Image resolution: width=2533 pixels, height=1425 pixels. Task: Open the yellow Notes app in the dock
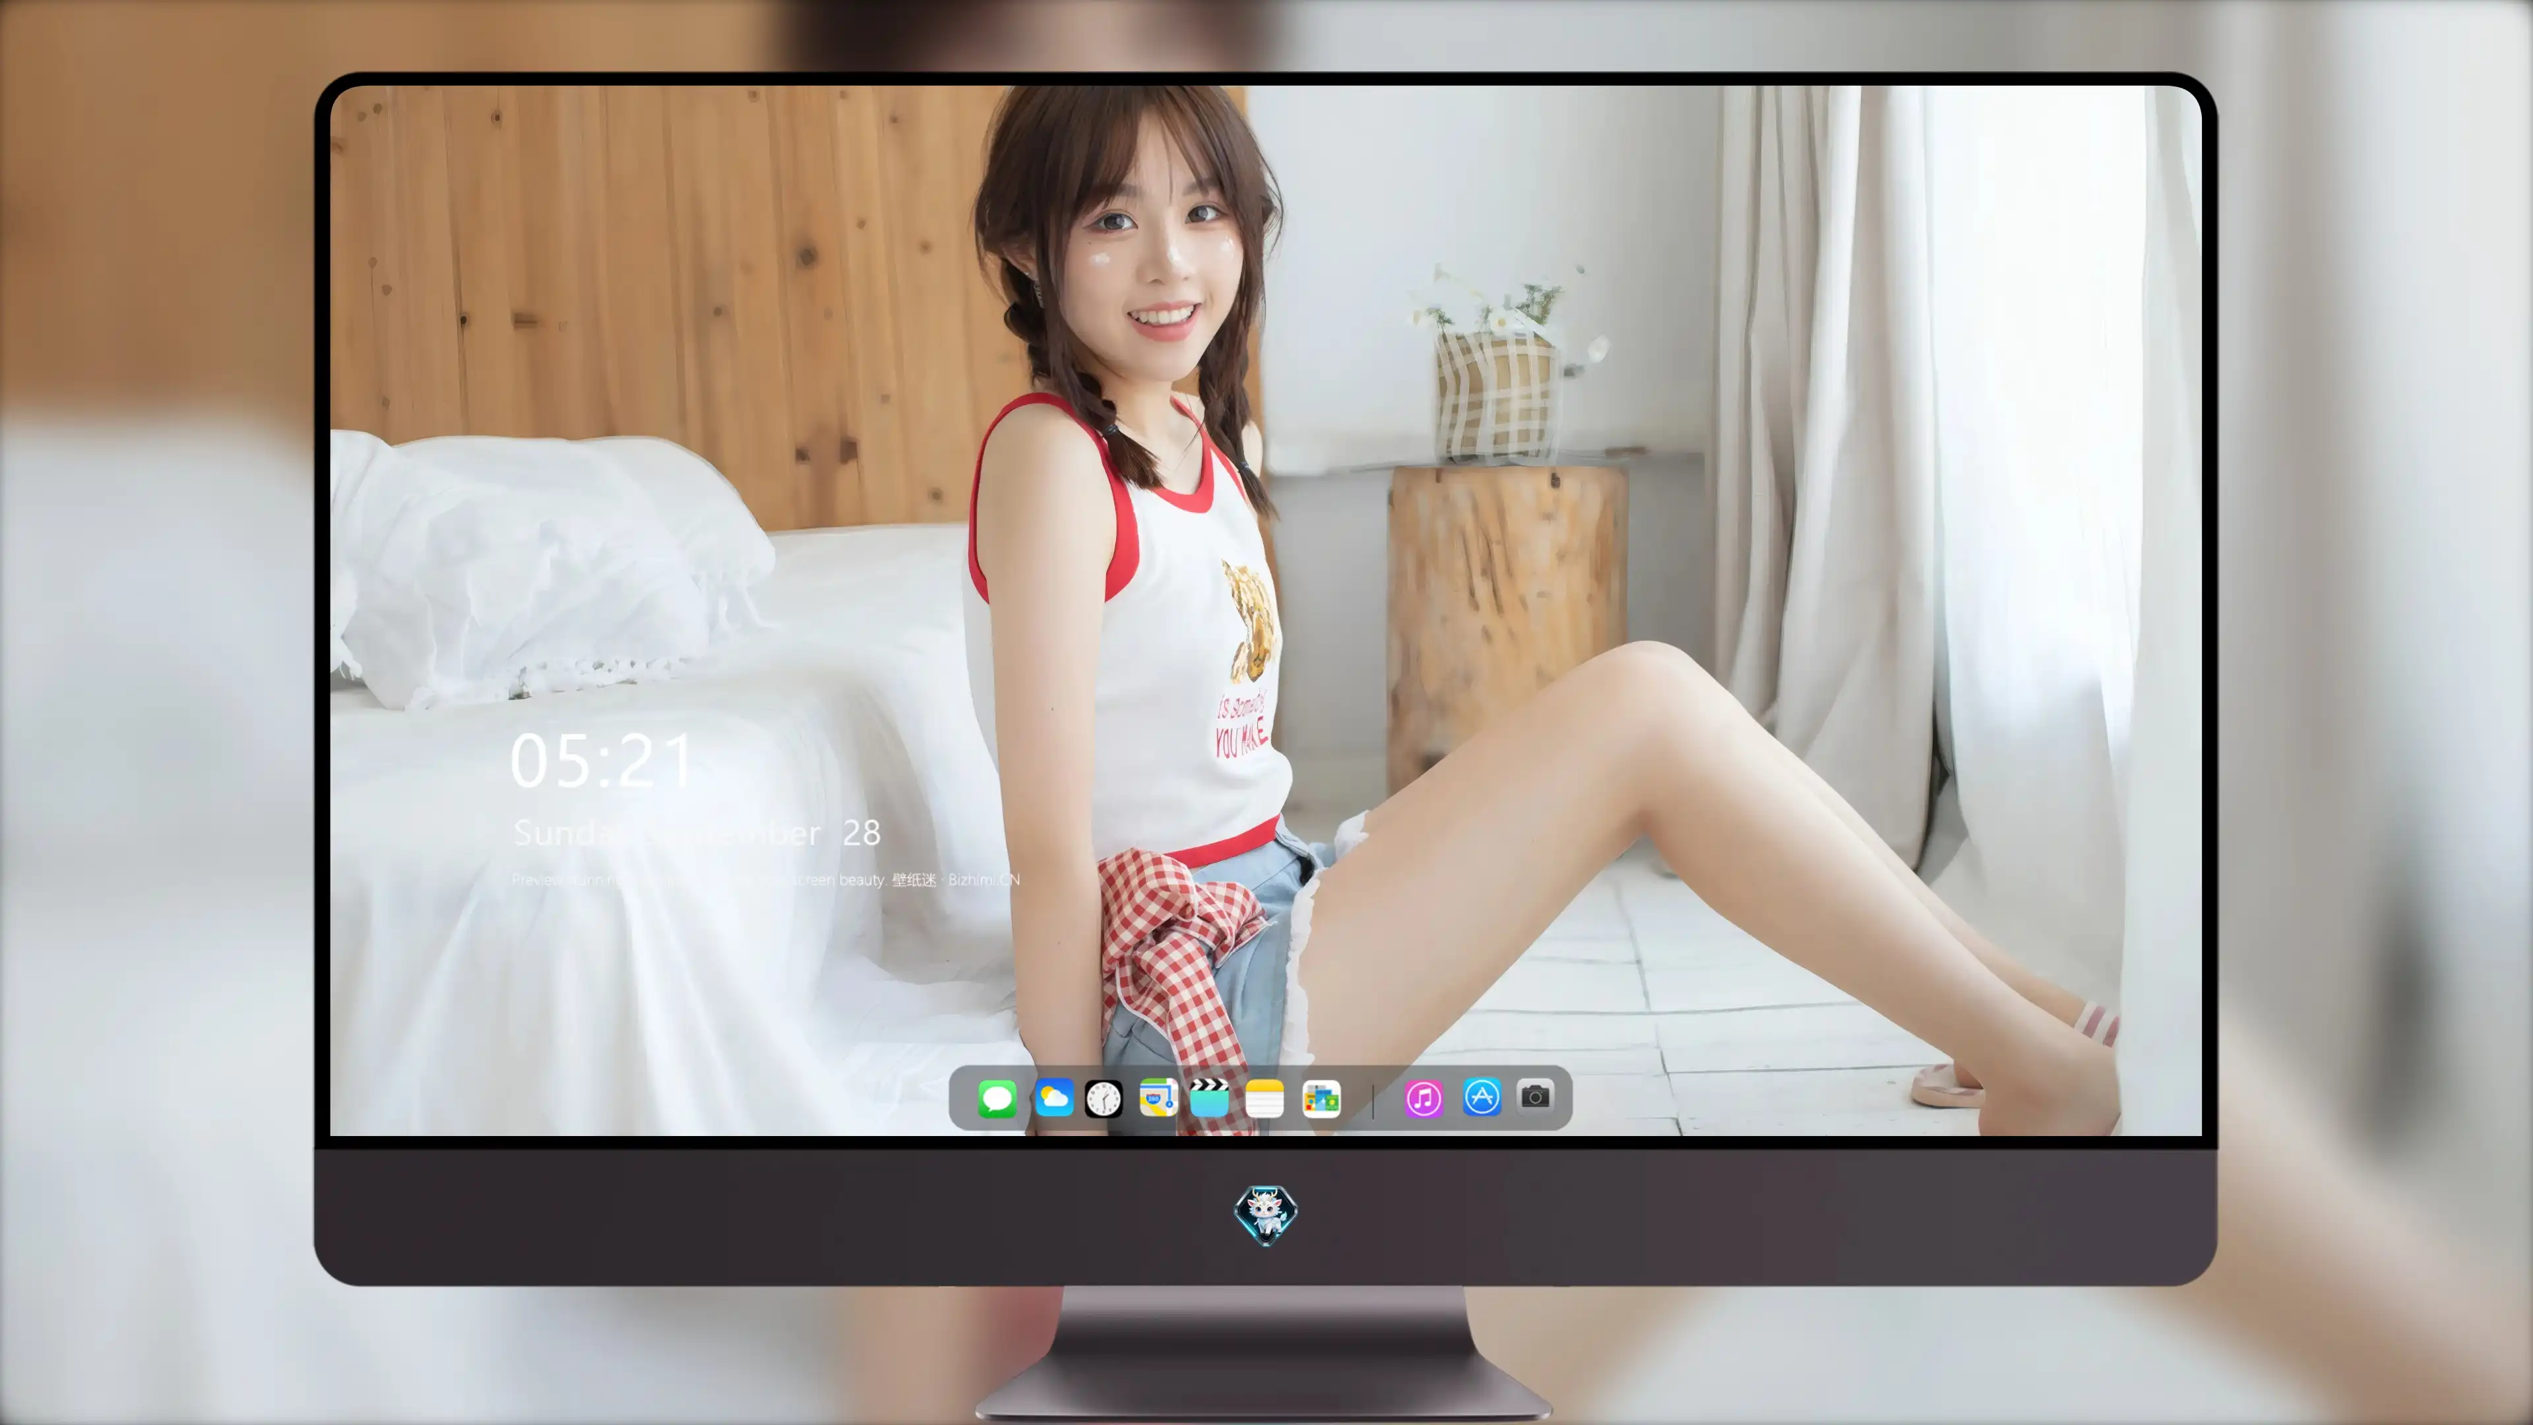1265,1098
